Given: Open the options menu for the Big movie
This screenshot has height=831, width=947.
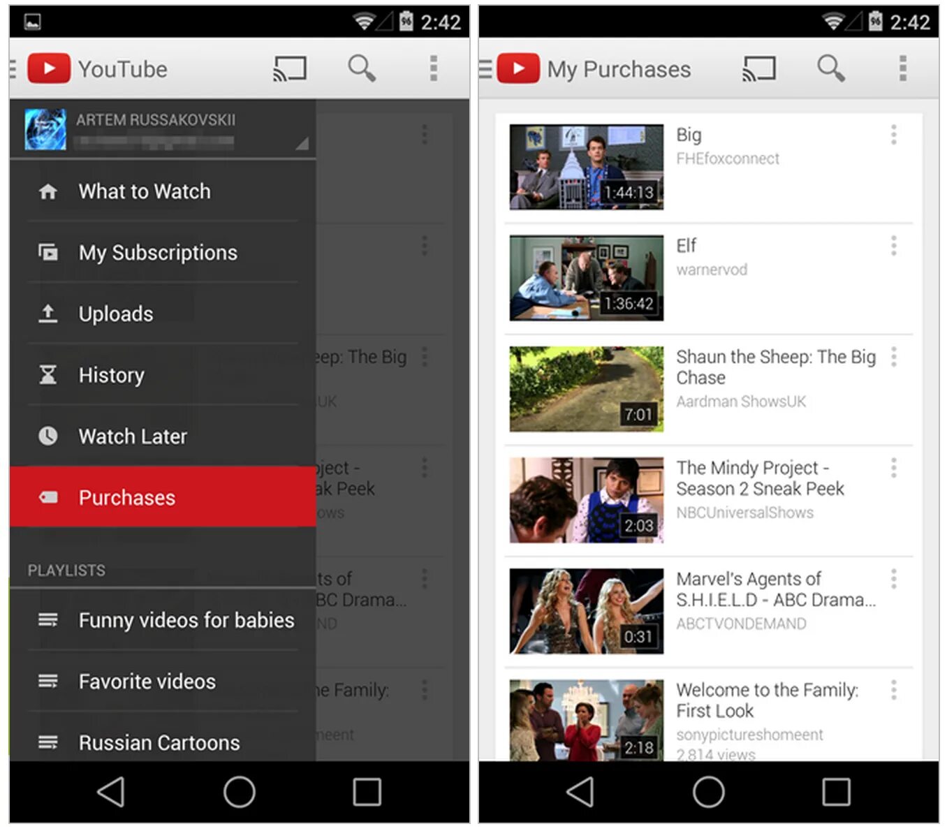Looking at the screenshot, I should click(893, 135).
